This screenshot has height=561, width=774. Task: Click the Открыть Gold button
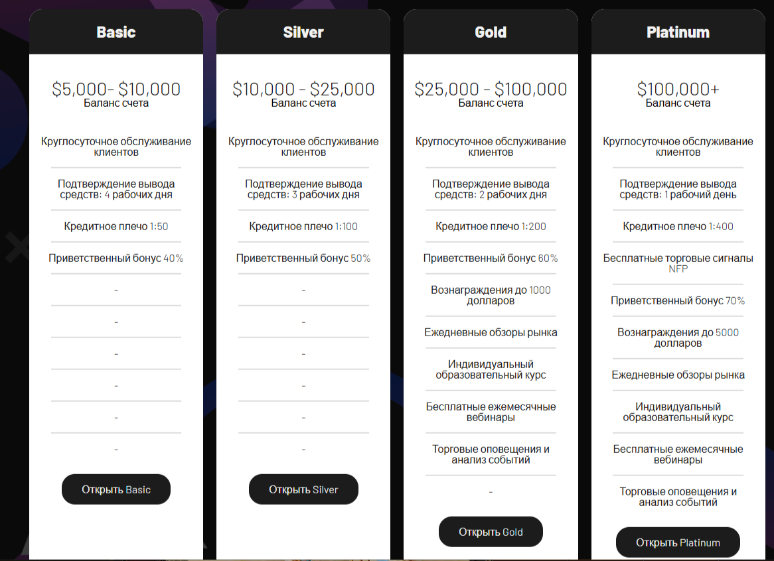pyautogui.click(x=491, y=531)
